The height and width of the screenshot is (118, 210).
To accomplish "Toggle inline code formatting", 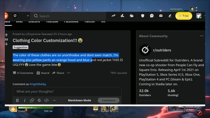I will (x=47, y=100).
